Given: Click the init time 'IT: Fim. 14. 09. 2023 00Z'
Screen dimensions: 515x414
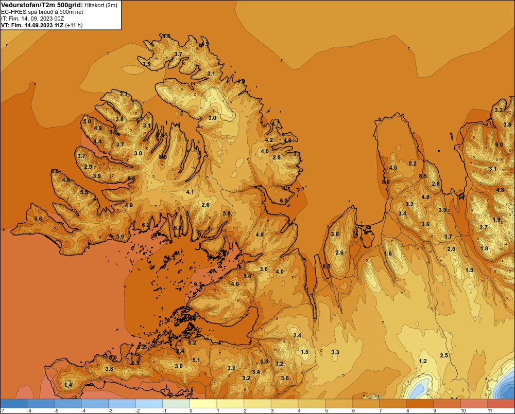Looking at the screenshot, I should click(x=32, y=19).
